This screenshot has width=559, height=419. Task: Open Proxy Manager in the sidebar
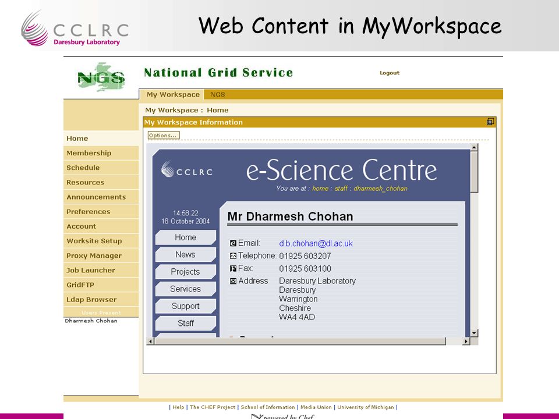(101, 255)
